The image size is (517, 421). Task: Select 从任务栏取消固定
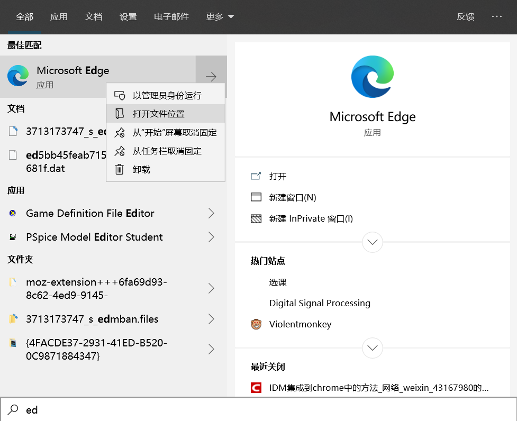(x=166, y=151)
